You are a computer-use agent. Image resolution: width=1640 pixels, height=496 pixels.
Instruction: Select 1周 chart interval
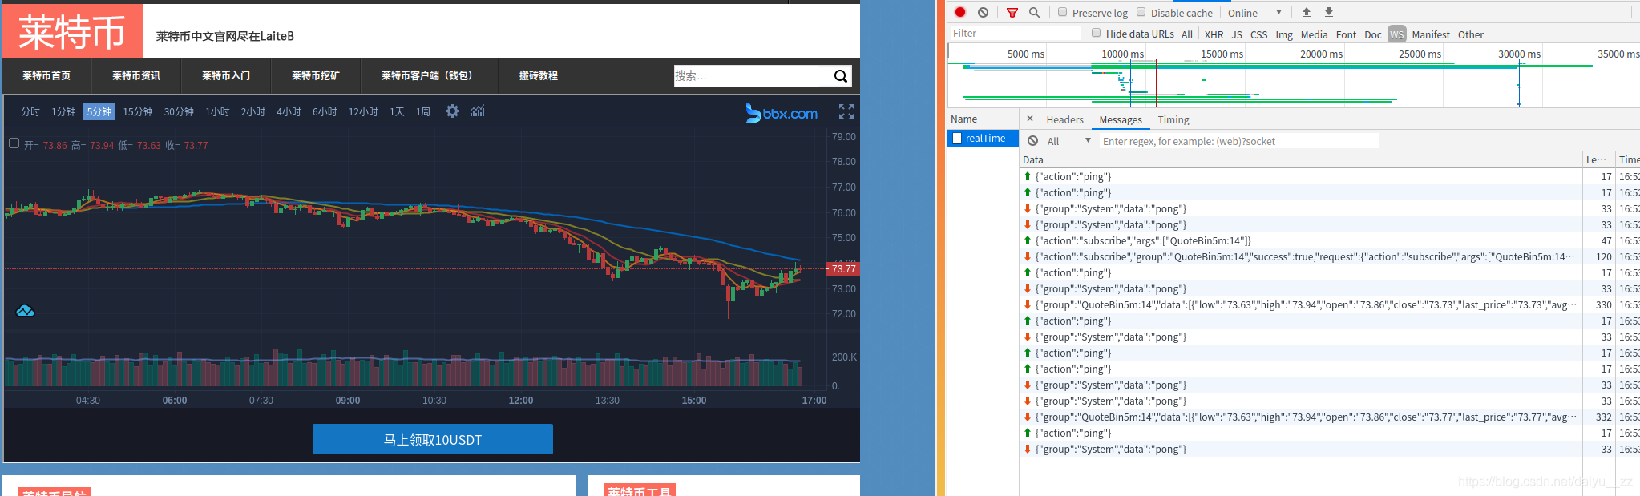click(423, 111)
